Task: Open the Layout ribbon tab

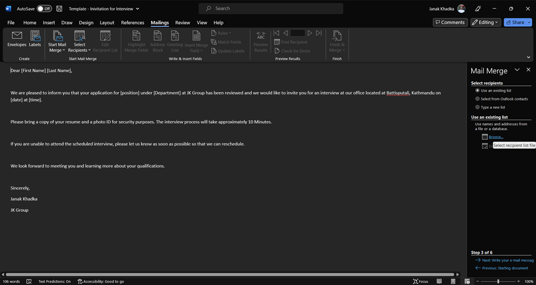Action: coord(107,23)
